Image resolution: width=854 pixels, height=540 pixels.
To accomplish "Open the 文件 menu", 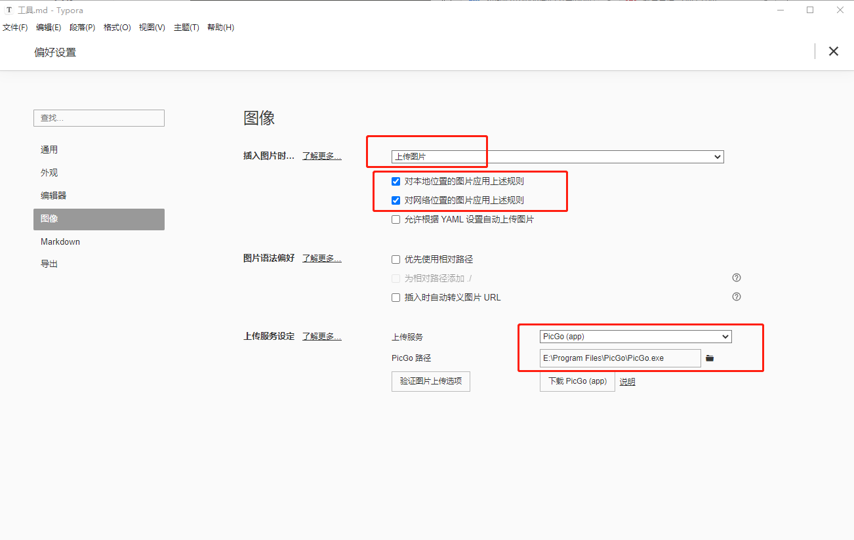I will 14,27.
